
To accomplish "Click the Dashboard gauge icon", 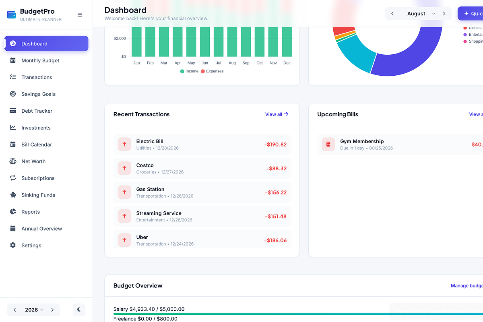I will (x=13, y=43).
